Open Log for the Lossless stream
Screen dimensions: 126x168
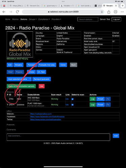[x=93, y=104]
